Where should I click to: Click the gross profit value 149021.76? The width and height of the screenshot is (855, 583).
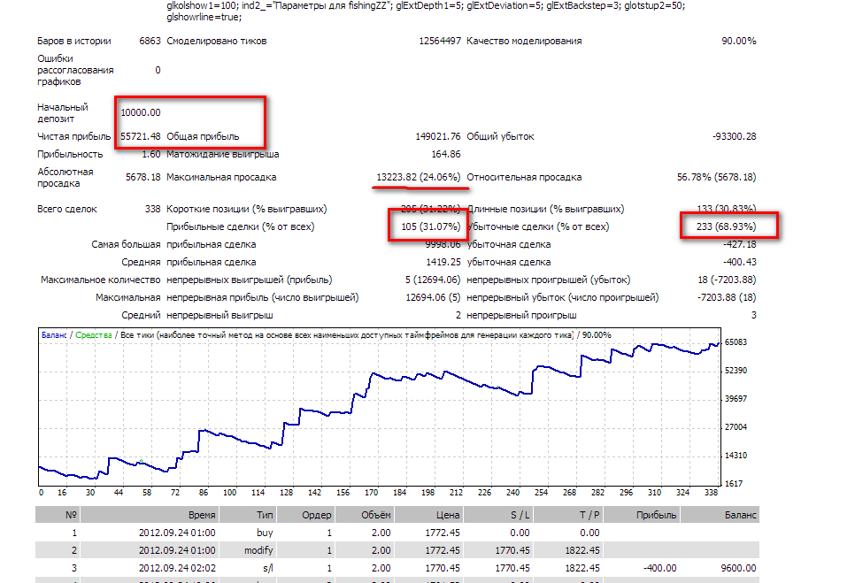pyautogui.click(x=438, y=136)
